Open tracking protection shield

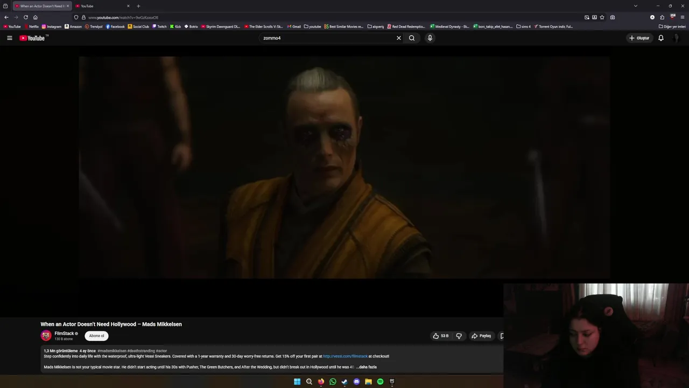click(76, 17)
